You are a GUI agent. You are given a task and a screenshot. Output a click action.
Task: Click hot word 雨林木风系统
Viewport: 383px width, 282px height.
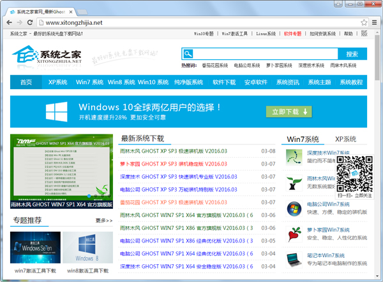click(343, 66)
